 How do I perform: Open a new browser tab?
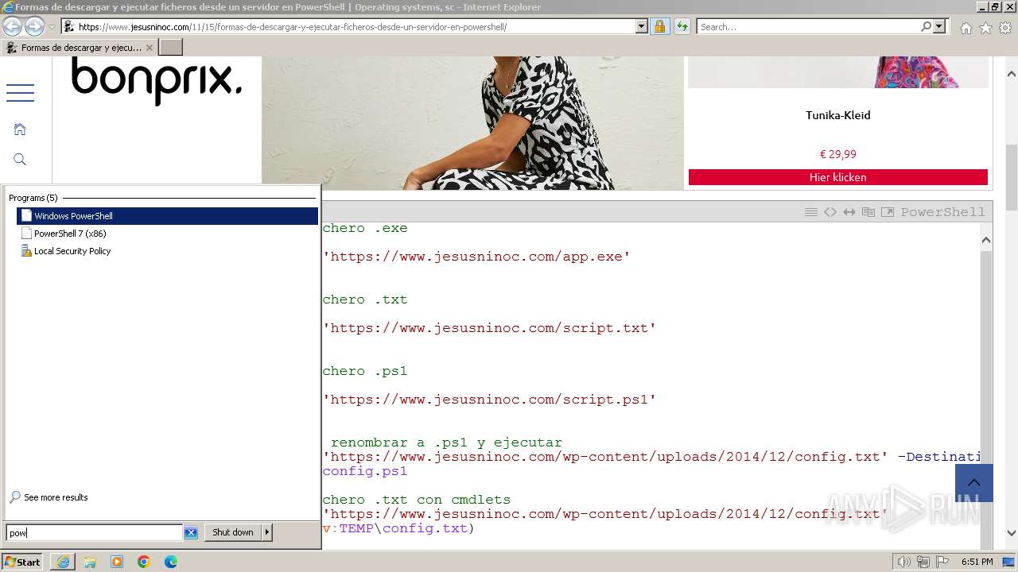pos(171,48)
